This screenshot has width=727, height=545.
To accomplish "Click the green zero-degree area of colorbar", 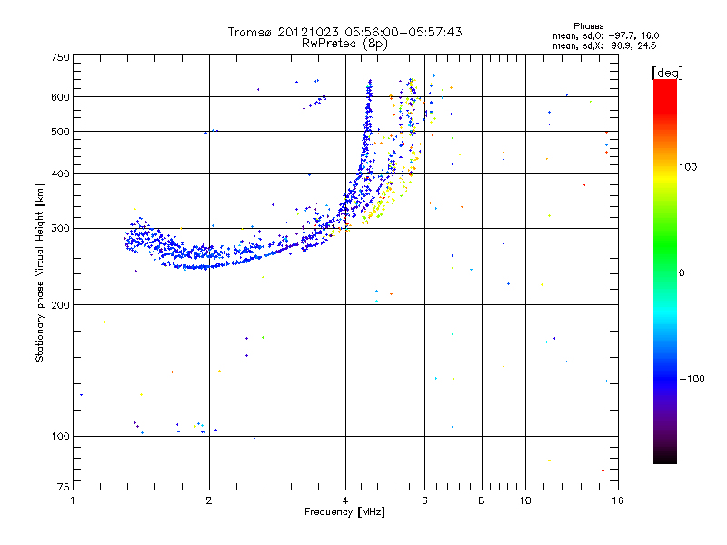I will click(x=665, y=272).
